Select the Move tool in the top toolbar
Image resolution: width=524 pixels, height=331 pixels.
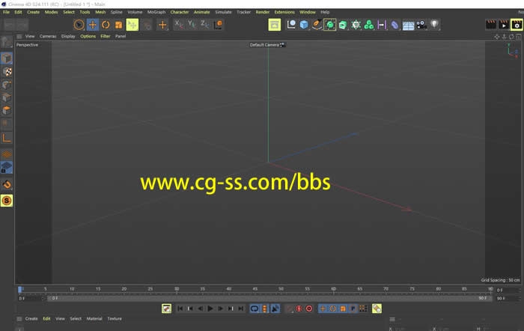click(92, 25)
